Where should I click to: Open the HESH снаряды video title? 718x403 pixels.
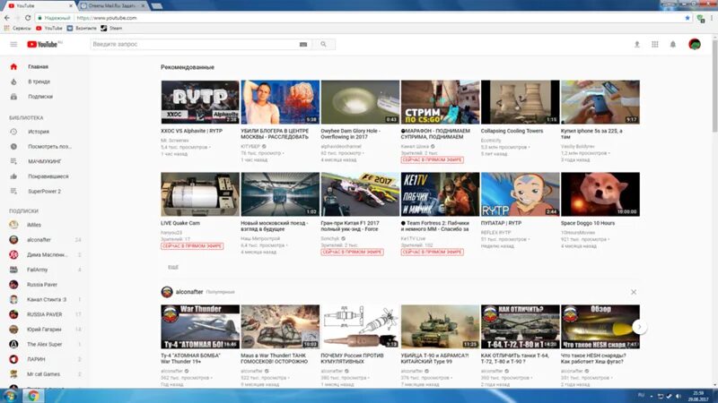click(x=593, y=359)
